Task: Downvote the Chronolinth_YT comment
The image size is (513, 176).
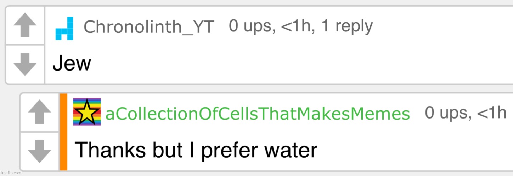Action: (x=25, y=64)
